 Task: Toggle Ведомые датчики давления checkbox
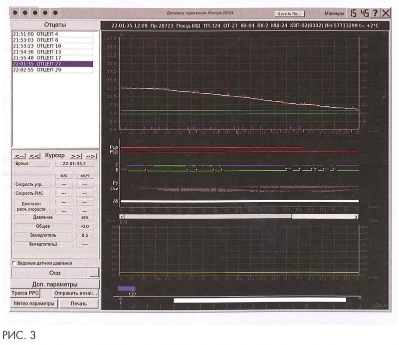[14, 263]
